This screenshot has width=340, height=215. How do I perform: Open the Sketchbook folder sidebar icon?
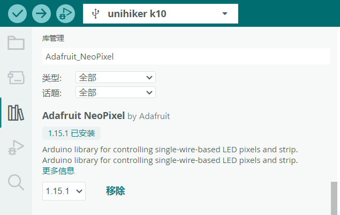[x=16, y=43]
